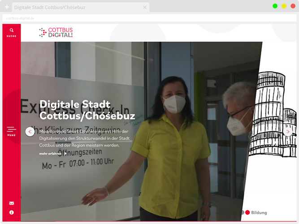Click the 'Bildung' category label
Viewport: 299px width, 224px height.
[x=259, y=212]
